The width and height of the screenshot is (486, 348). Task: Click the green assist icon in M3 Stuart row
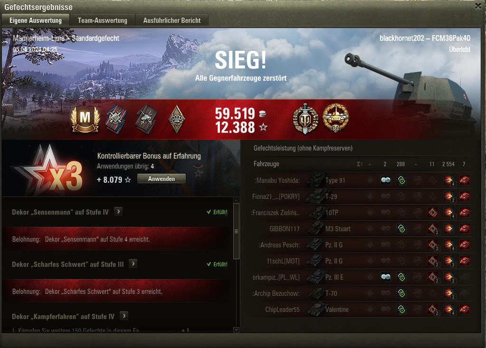[401, 229]
